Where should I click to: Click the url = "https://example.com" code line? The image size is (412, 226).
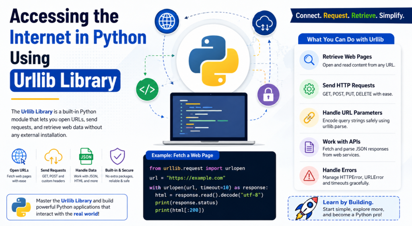click(187, 178)
